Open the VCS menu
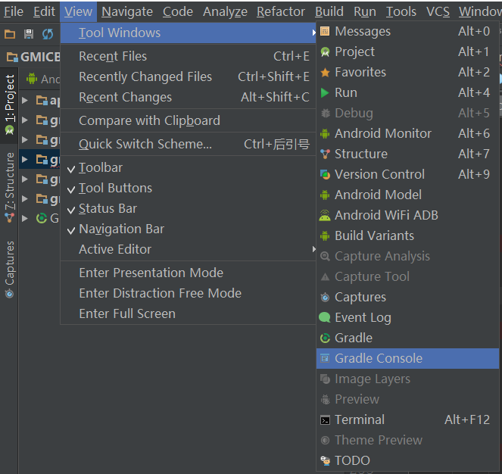502x474 pixels. (438, 12)
